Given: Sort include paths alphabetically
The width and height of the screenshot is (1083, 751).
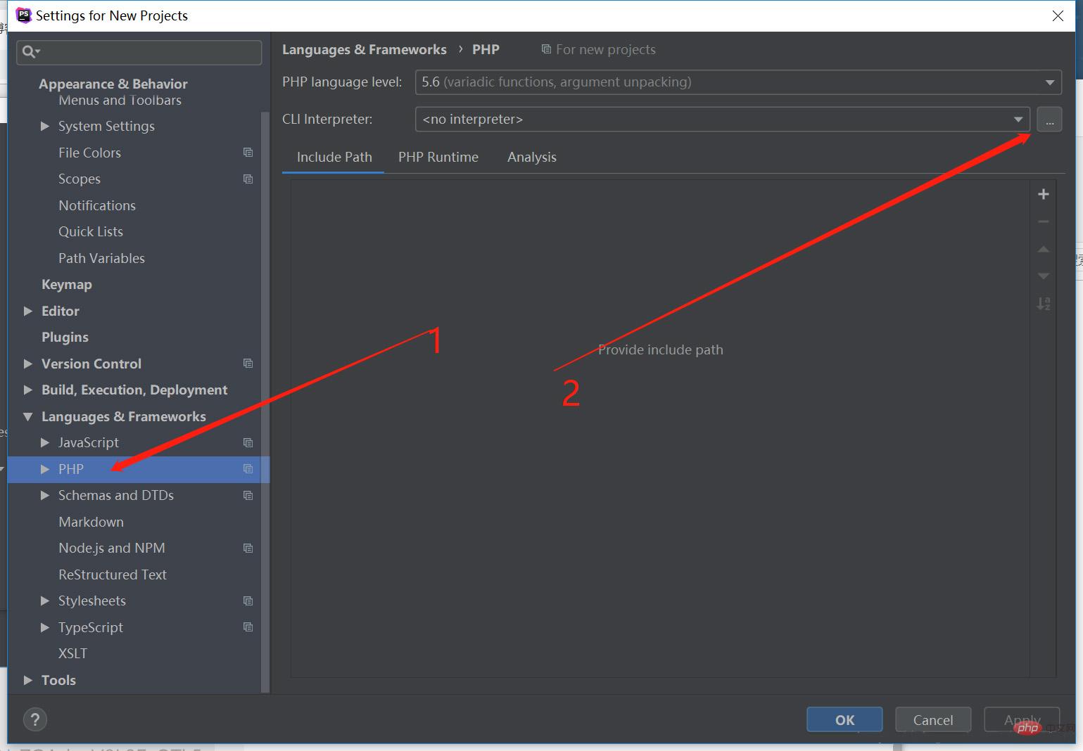Looking at the screenshot, I should 1044,304.
